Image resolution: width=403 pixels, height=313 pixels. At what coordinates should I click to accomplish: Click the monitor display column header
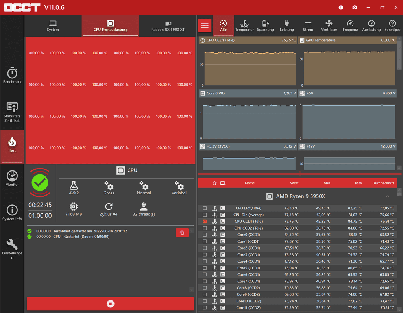coord(223,183)
